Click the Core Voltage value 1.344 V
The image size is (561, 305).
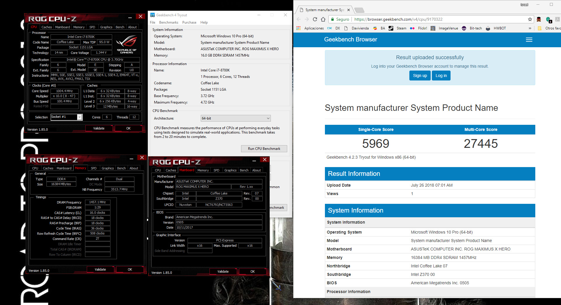[101, 52]
